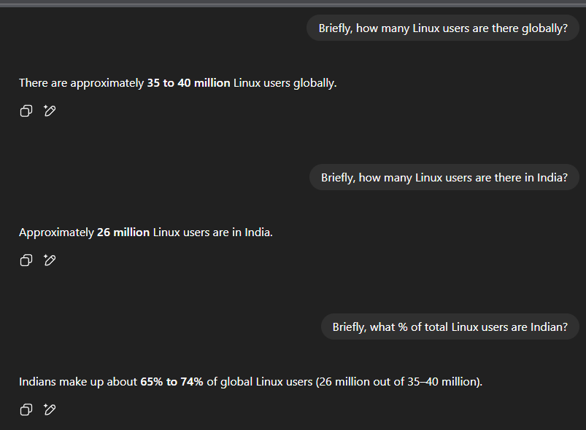Click 'Linux users globally.' in the first reply
The height and width of the screenshot is (430, 586).
(285, 83)
